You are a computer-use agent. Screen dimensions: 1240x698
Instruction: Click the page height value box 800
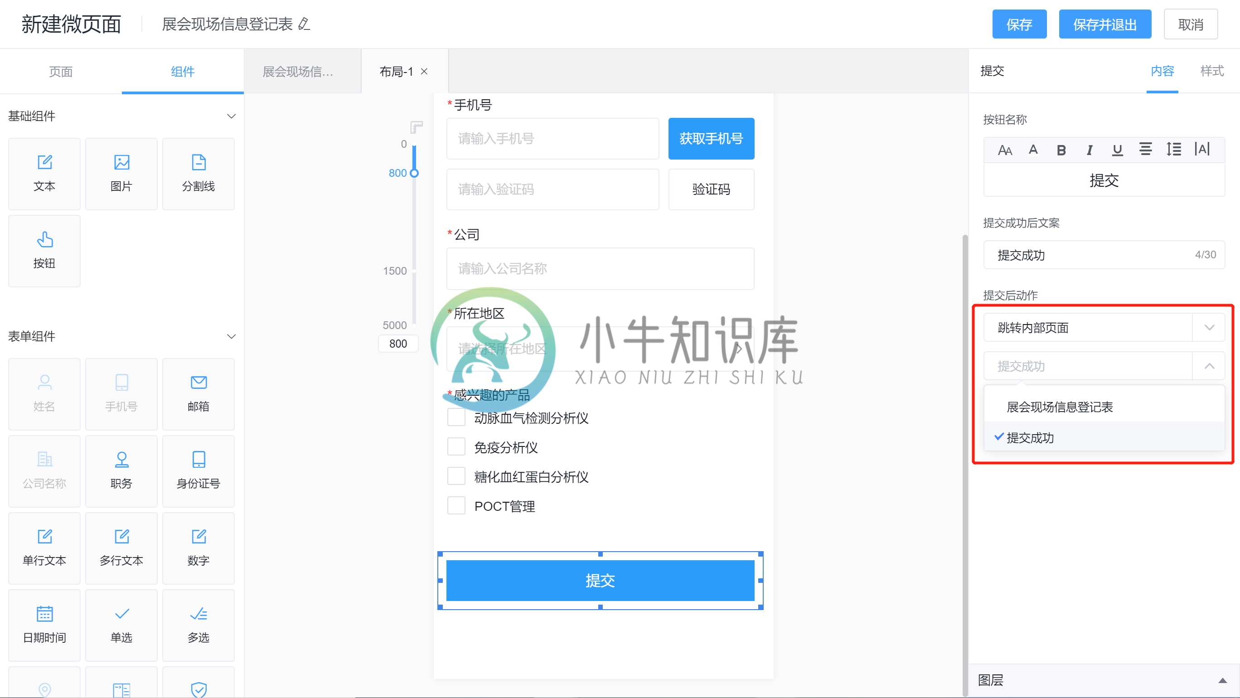point(398,343)
